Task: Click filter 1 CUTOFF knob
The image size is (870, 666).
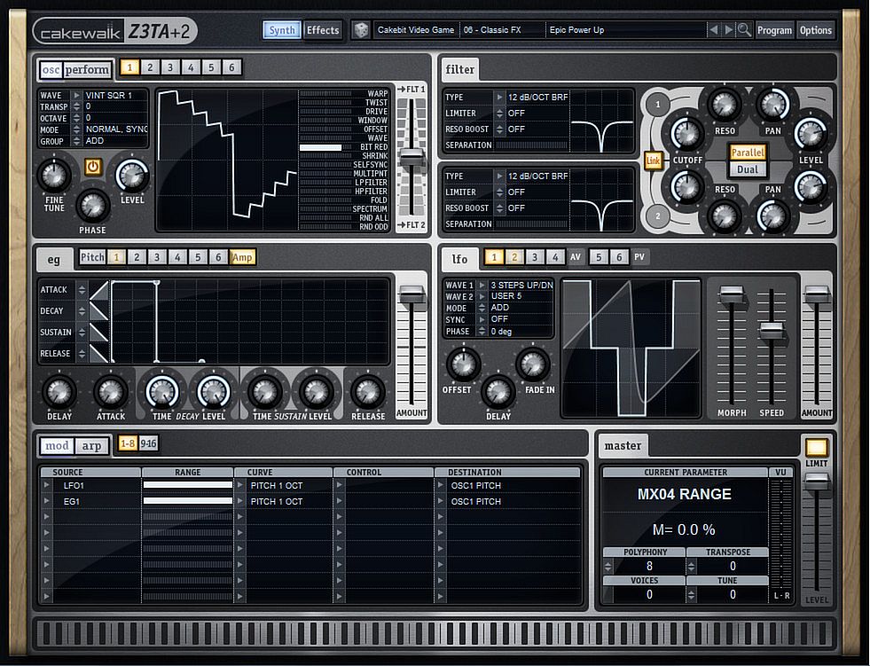Action: pos(687,134)
